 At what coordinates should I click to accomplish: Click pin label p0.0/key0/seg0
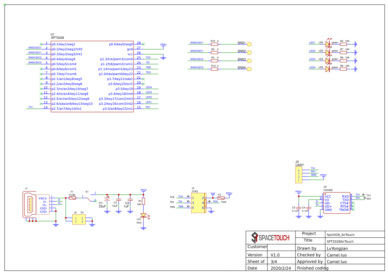point(121,44)
